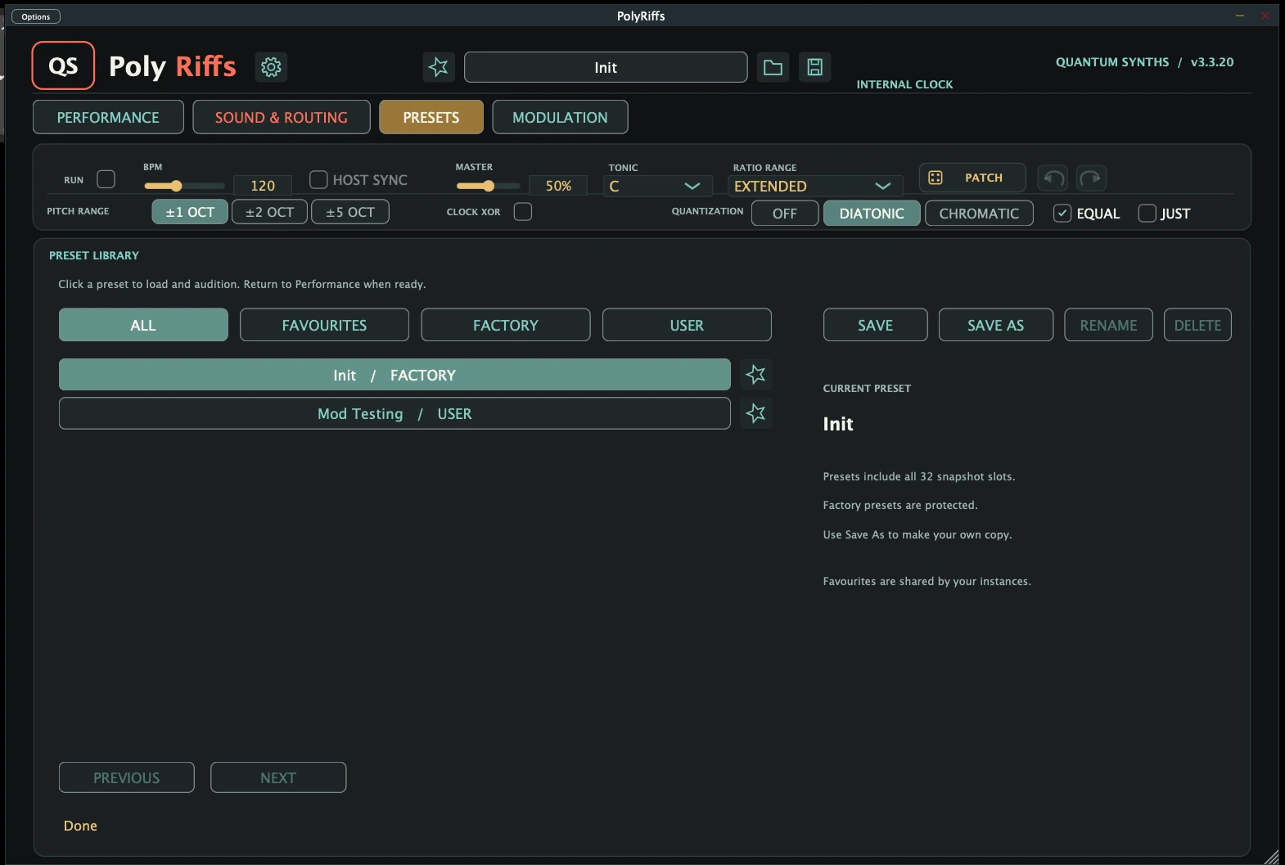The width and height of the screenshot is (1285, 865).
Task: Filter presets by FACTORY
Action: coord(506,325)
